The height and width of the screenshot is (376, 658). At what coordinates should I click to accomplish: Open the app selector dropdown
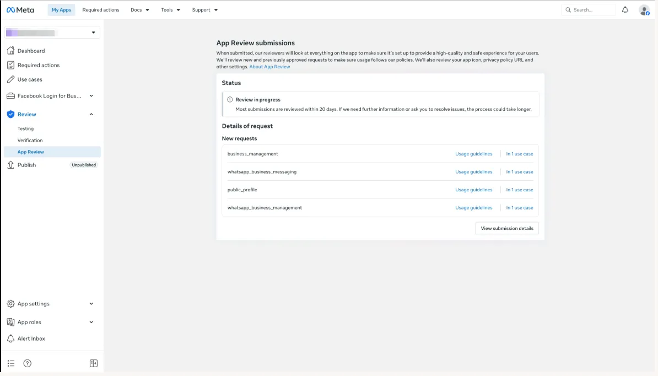[52, 33]
